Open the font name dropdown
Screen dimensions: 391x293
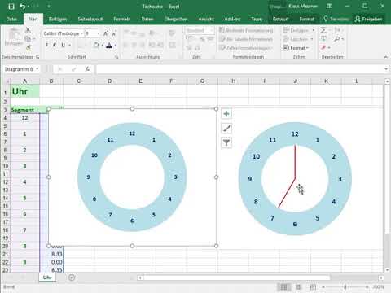pyautogui.click(x=81, y=33)
